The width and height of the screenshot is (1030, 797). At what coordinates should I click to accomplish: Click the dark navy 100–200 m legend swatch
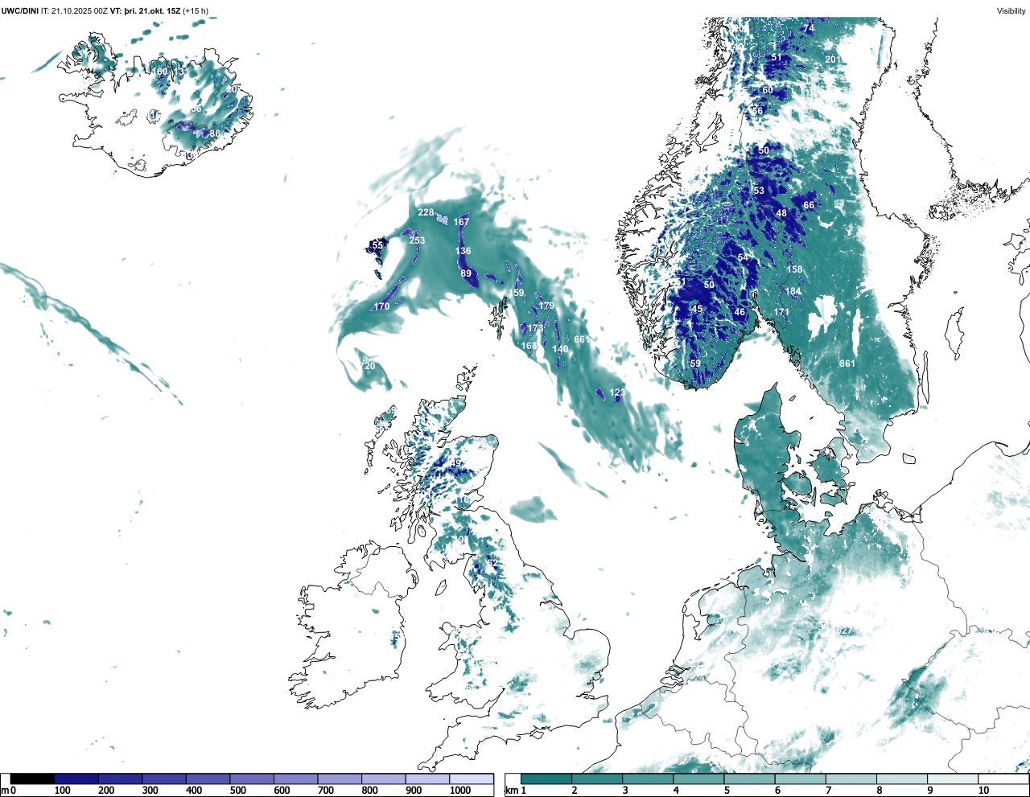click(x=76, y=779)
